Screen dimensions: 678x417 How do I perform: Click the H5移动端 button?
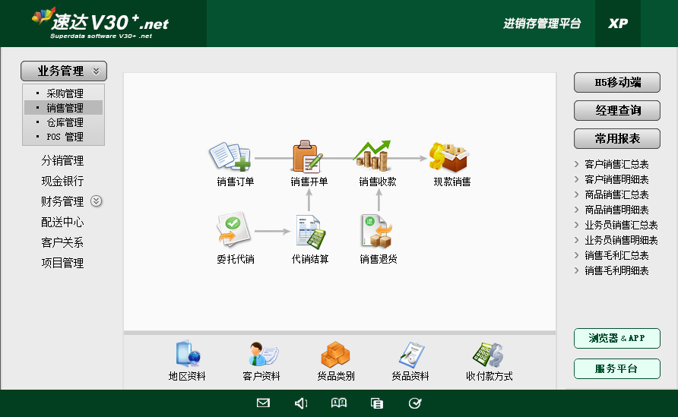[616, 83]
